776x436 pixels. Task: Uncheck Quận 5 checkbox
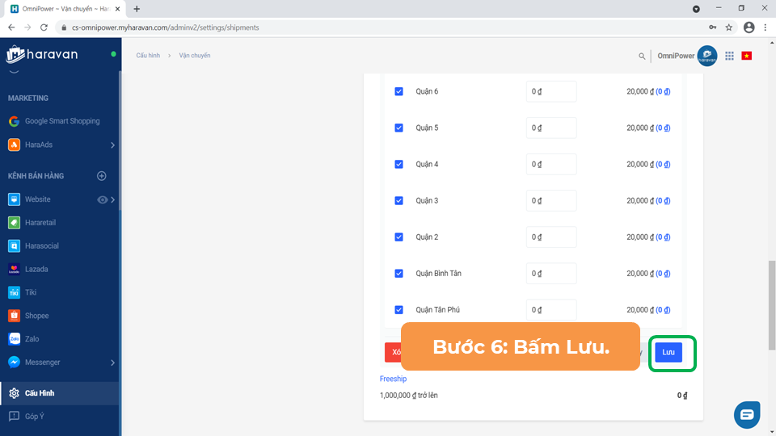point(399,128)
